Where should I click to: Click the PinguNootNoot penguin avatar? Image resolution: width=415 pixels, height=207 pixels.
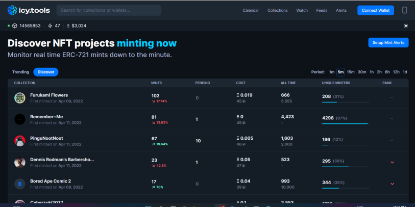click(x=20, y=141)
